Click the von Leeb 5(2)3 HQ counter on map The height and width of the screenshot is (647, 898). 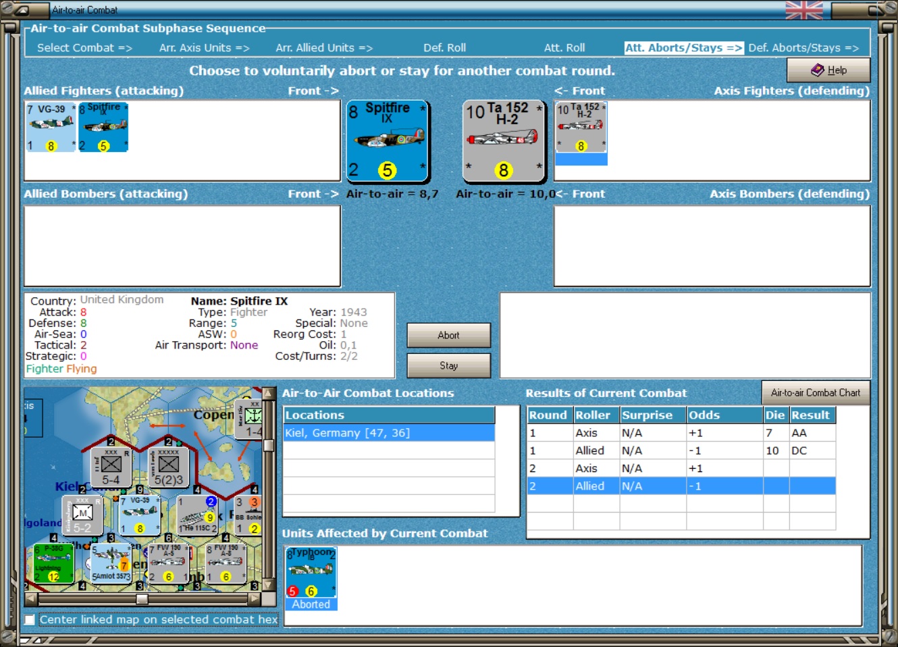coord(168,467)
